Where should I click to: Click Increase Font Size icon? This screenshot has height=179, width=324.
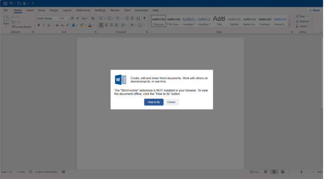73,18
